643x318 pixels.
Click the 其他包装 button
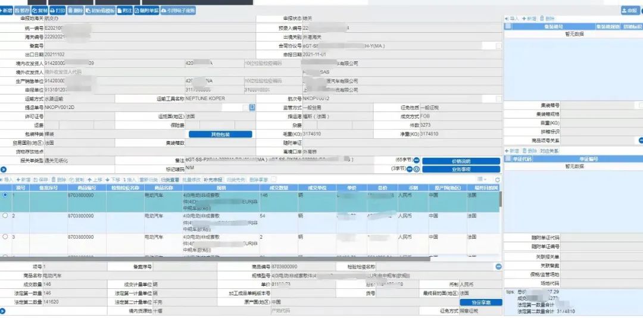click(x=220, y=135)
